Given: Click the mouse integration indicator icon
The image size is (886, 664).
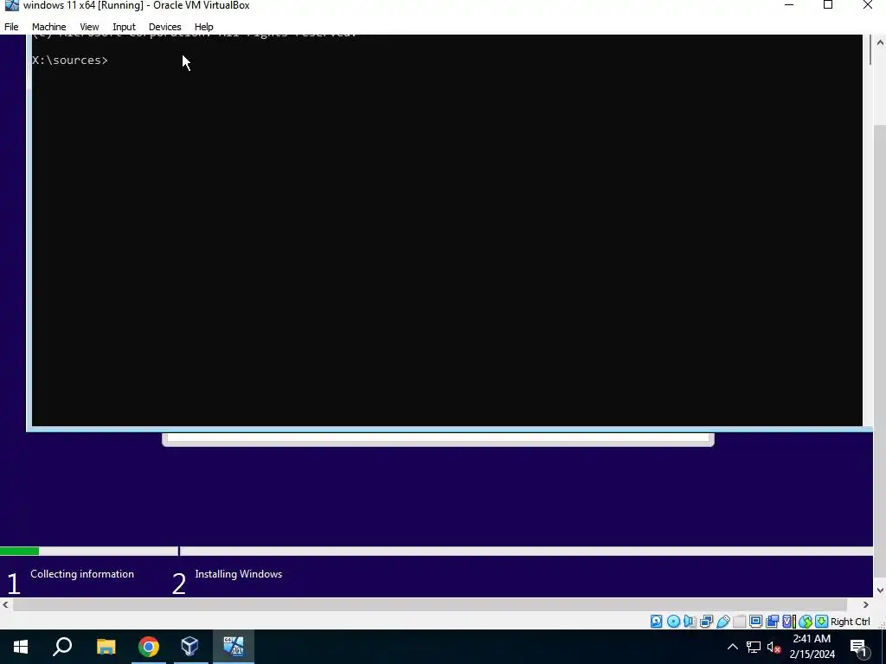Looking at the screenshot, I should click(x=806, y=621).
